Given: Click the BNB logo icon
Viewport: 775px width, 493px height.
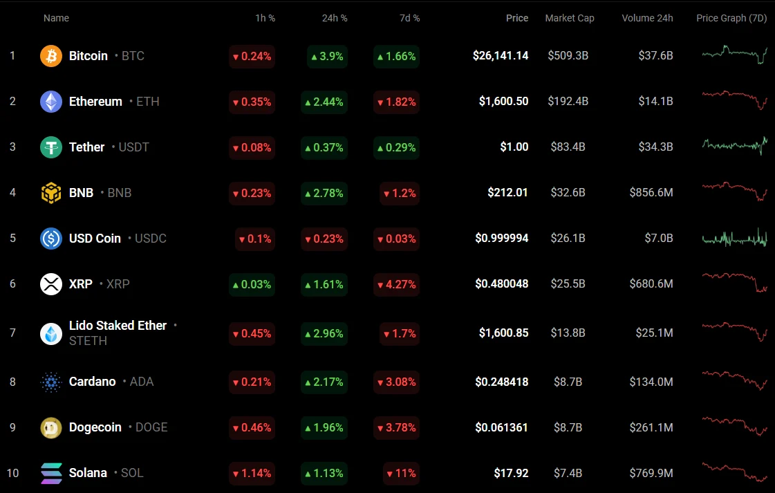Looking at the screenshot, I should tap(51, 193).
